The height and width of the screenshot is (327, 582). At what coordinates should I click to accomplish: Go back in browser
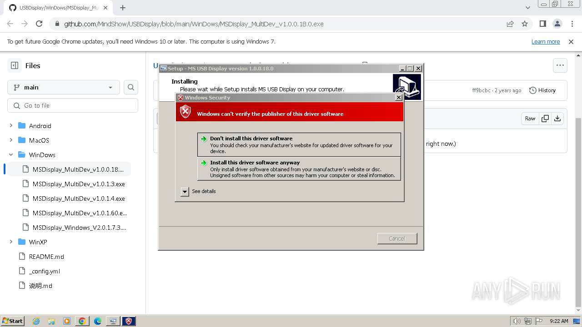10,24
